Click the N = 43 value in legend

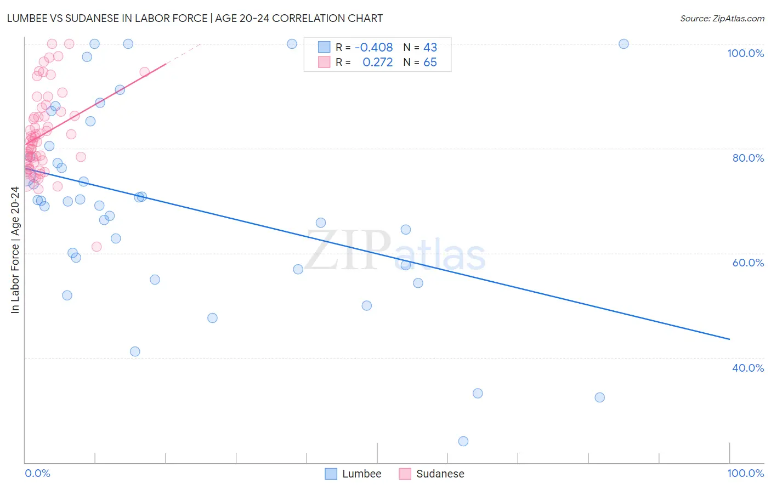(x=420, y=47)
